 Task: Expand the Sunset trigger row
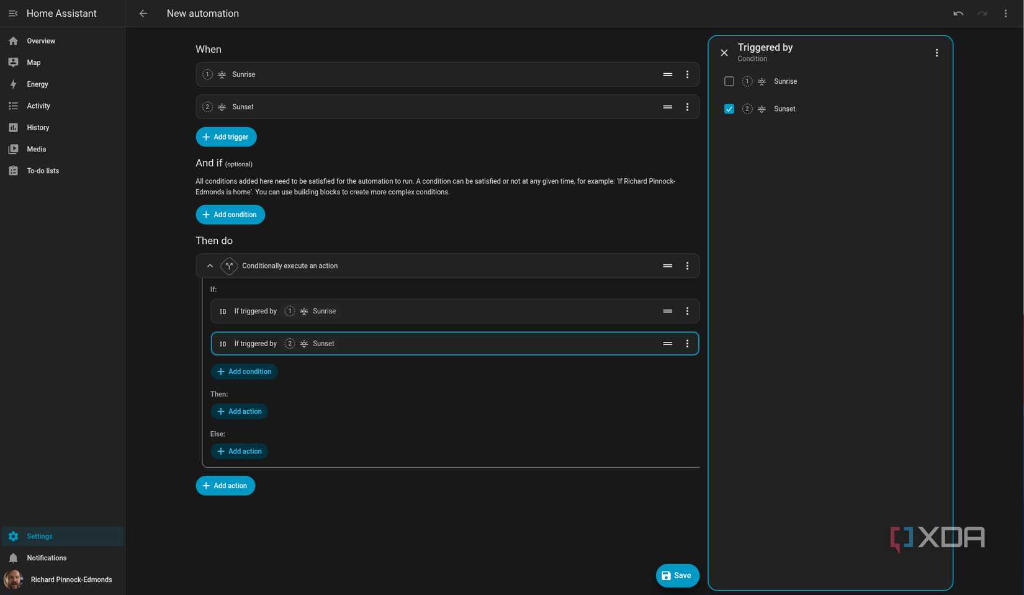point(447,107)
